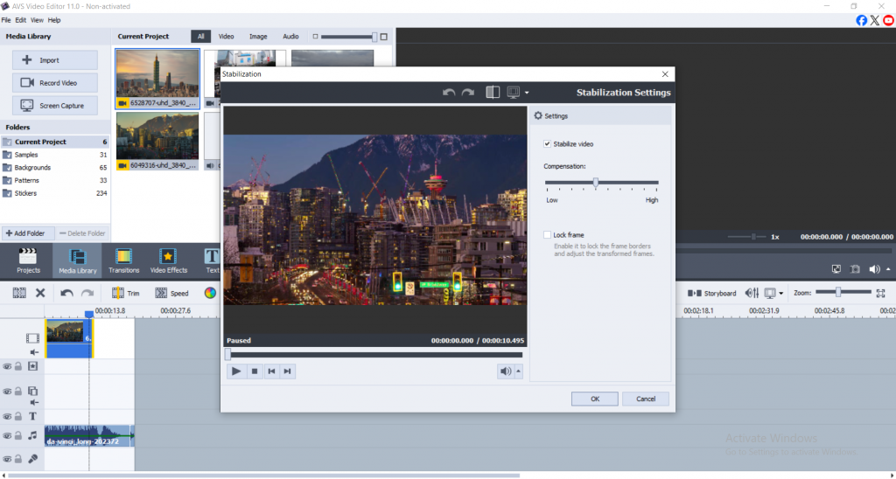Expand the preview monitor dropdown arrow

[527, 93]
